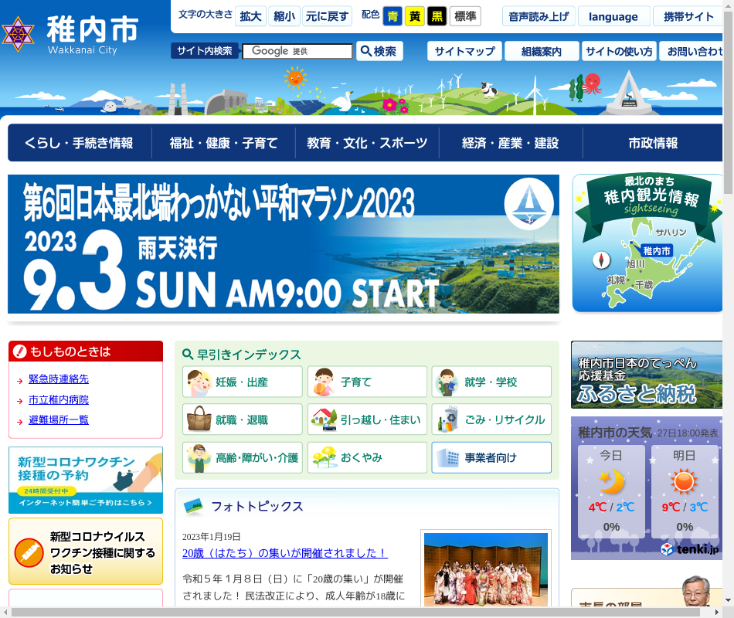Switch color scheme to black (黒)
The image size is (734, 618).
point(437,16)
